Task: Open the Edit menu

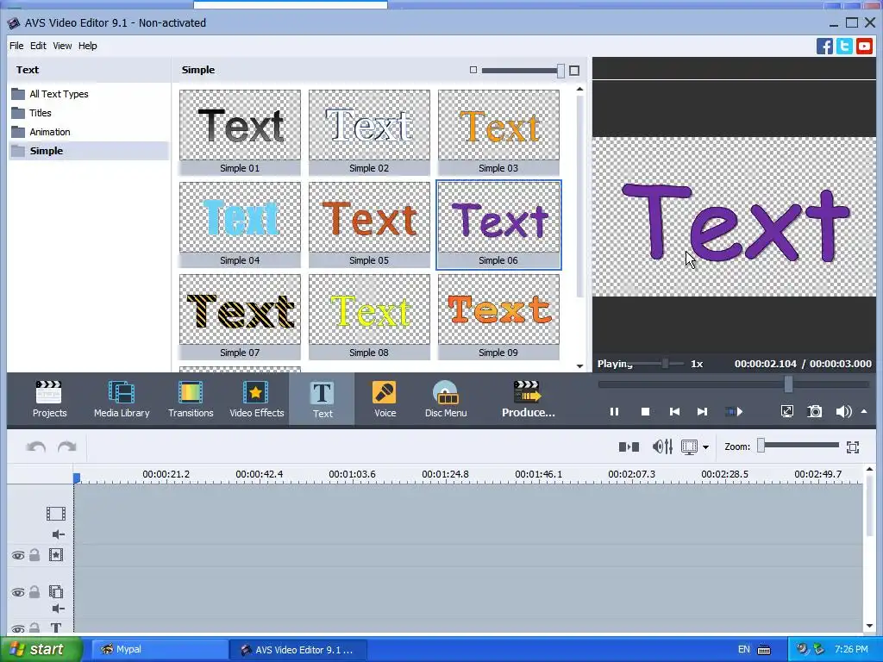Action: (x=38, y=46)
